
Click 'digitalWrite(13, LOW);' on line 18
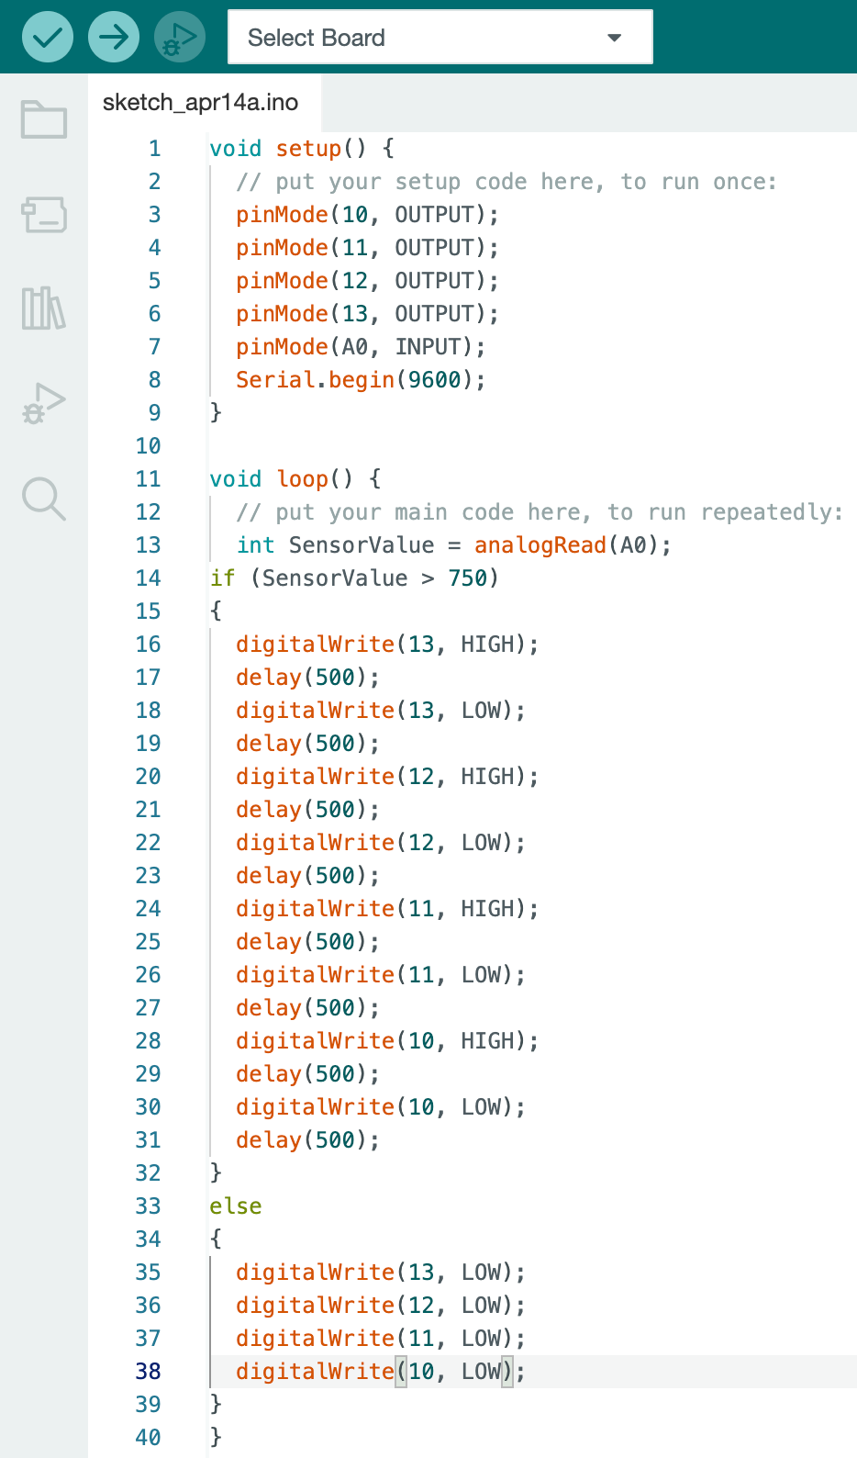(381, 711)
